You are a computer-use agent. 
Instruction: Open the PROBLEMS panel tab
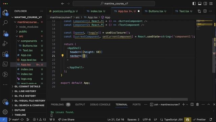coord(60,105)
